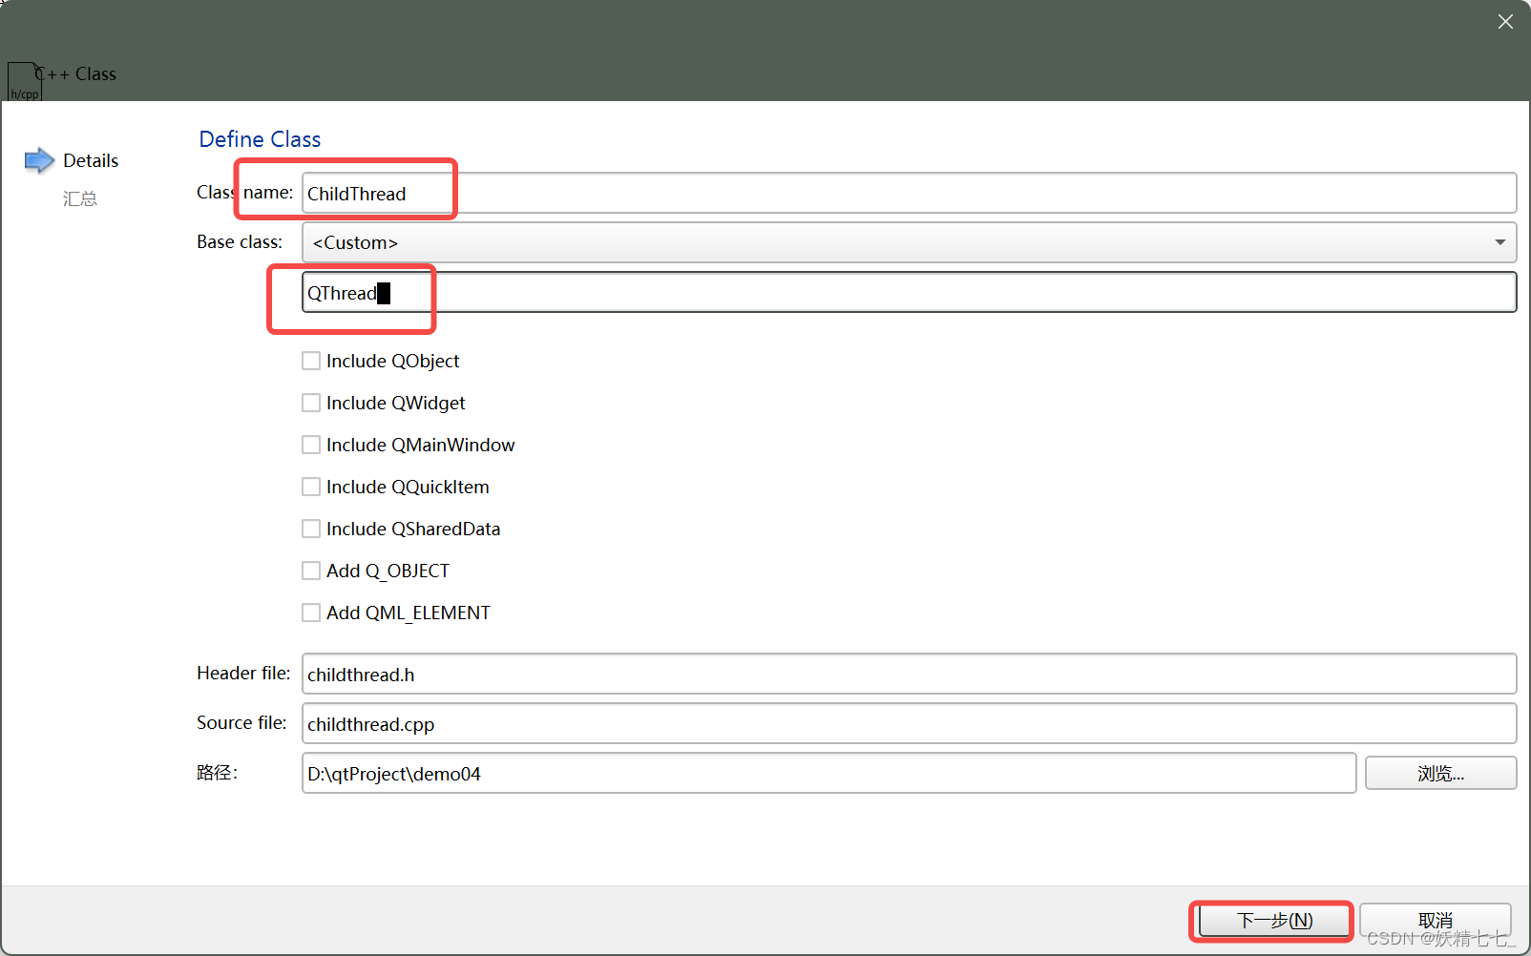Image resolution: width=1531 pixels, height=956 pixels.
Task: Click the C++ Class h/cpp file icon
Action: pyautogui.click(x=24, y=82)
